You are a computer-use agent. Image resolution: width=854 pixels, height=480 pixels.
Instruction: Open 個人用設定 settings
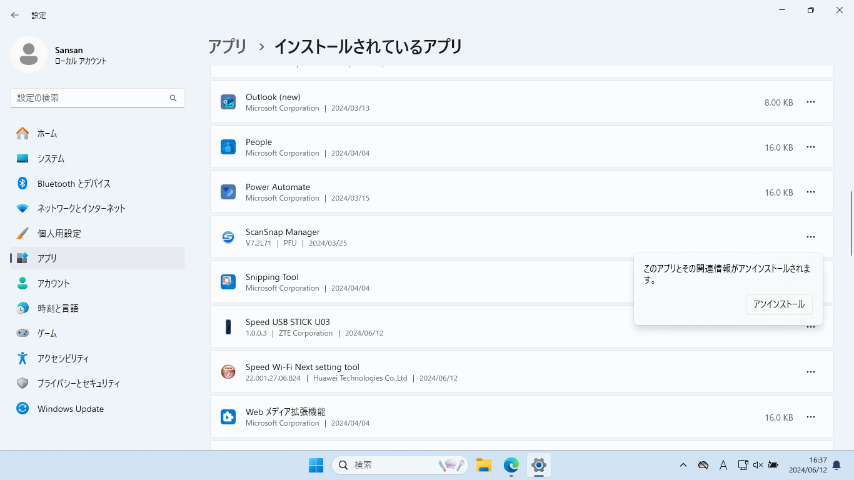[x=98, y=233]
